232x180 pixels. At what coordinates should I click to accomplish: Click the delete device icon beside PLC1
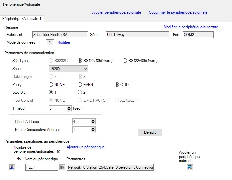(12, 167)
